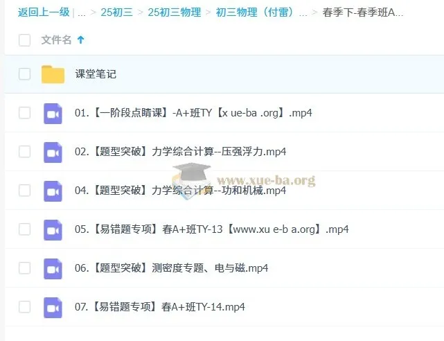The width and height of the screenshot is (444, 341).
Task: Navigate to 25初三物理 breadcrumb
Action: coord(174,12)
